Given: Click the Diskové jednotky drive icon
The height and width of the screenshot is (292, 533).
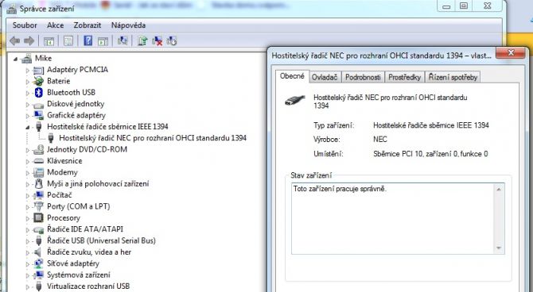Looking at the screenshot, I should (38, 105).
